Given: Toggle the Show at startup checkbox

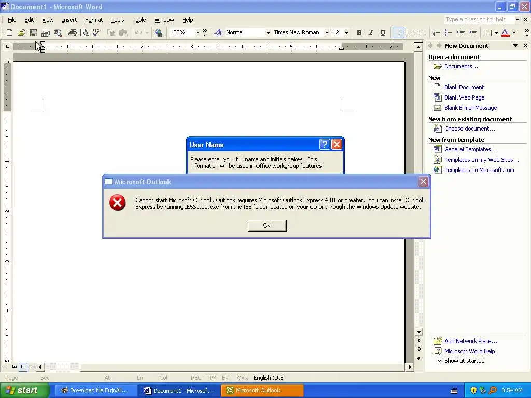Looking at the screenshot, I should point(439,361).
